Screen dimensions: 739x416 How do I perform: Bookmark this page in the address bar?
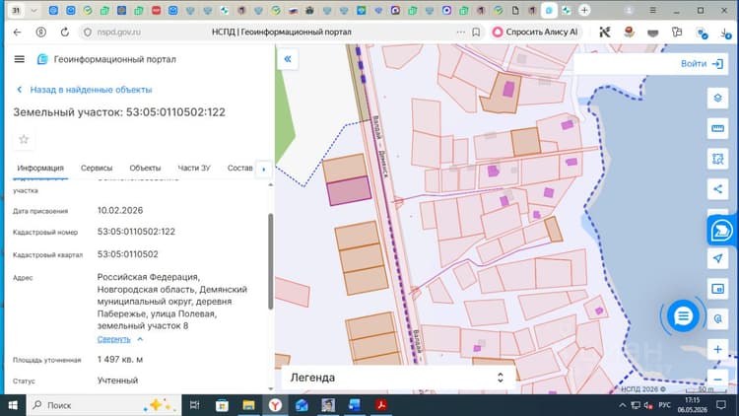pos(476,33)
